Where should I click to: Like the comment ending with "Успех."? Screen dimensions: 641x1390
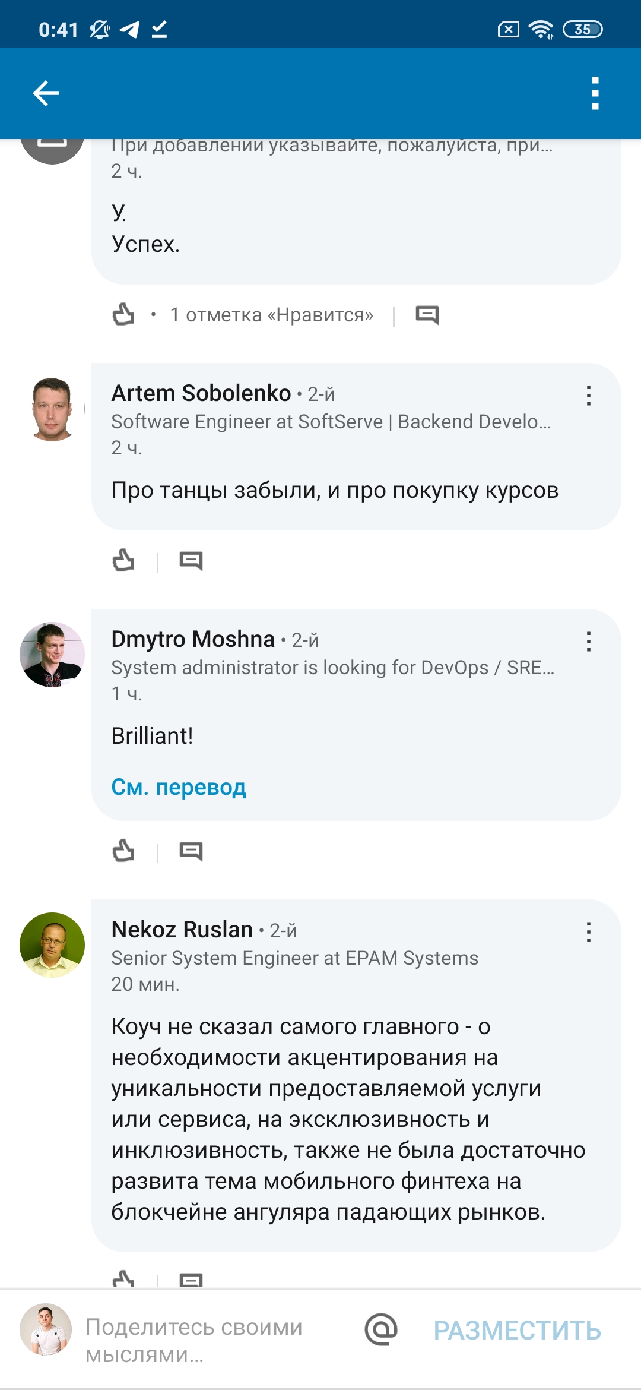[123, 314]
